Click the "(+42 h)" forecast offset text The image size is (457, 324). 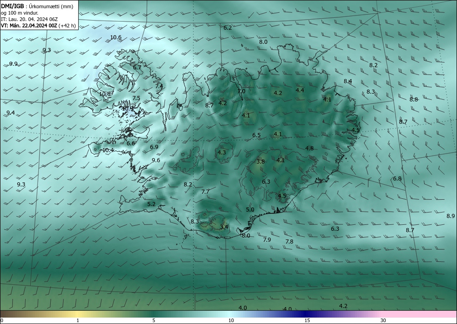click(x=67, y=26)
